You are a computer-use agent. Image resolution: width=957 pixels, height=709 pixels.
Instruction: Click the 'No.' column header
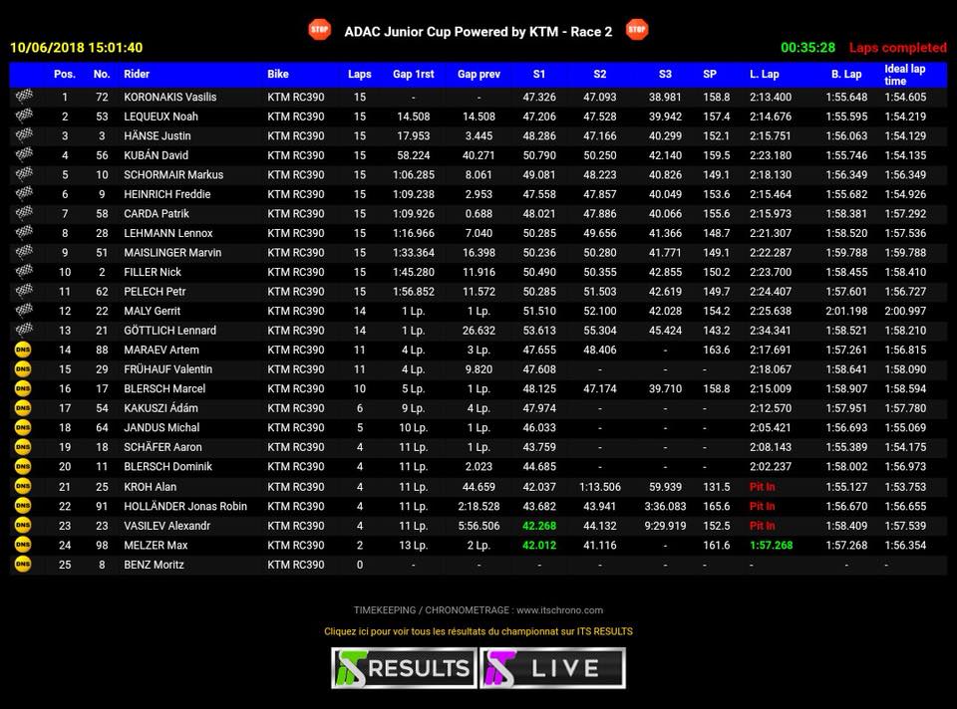(x=102, y=74)
